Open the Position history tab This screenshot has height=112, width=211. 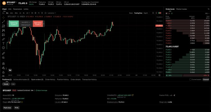(63, 80)
